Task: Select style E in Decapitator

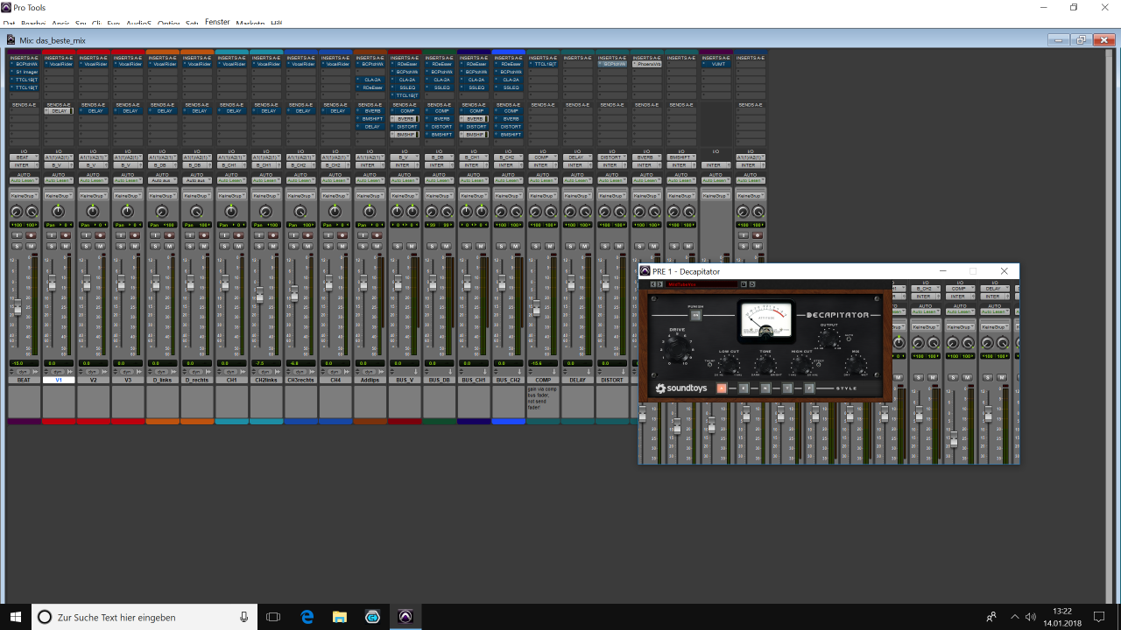Action: coord(744,388)
